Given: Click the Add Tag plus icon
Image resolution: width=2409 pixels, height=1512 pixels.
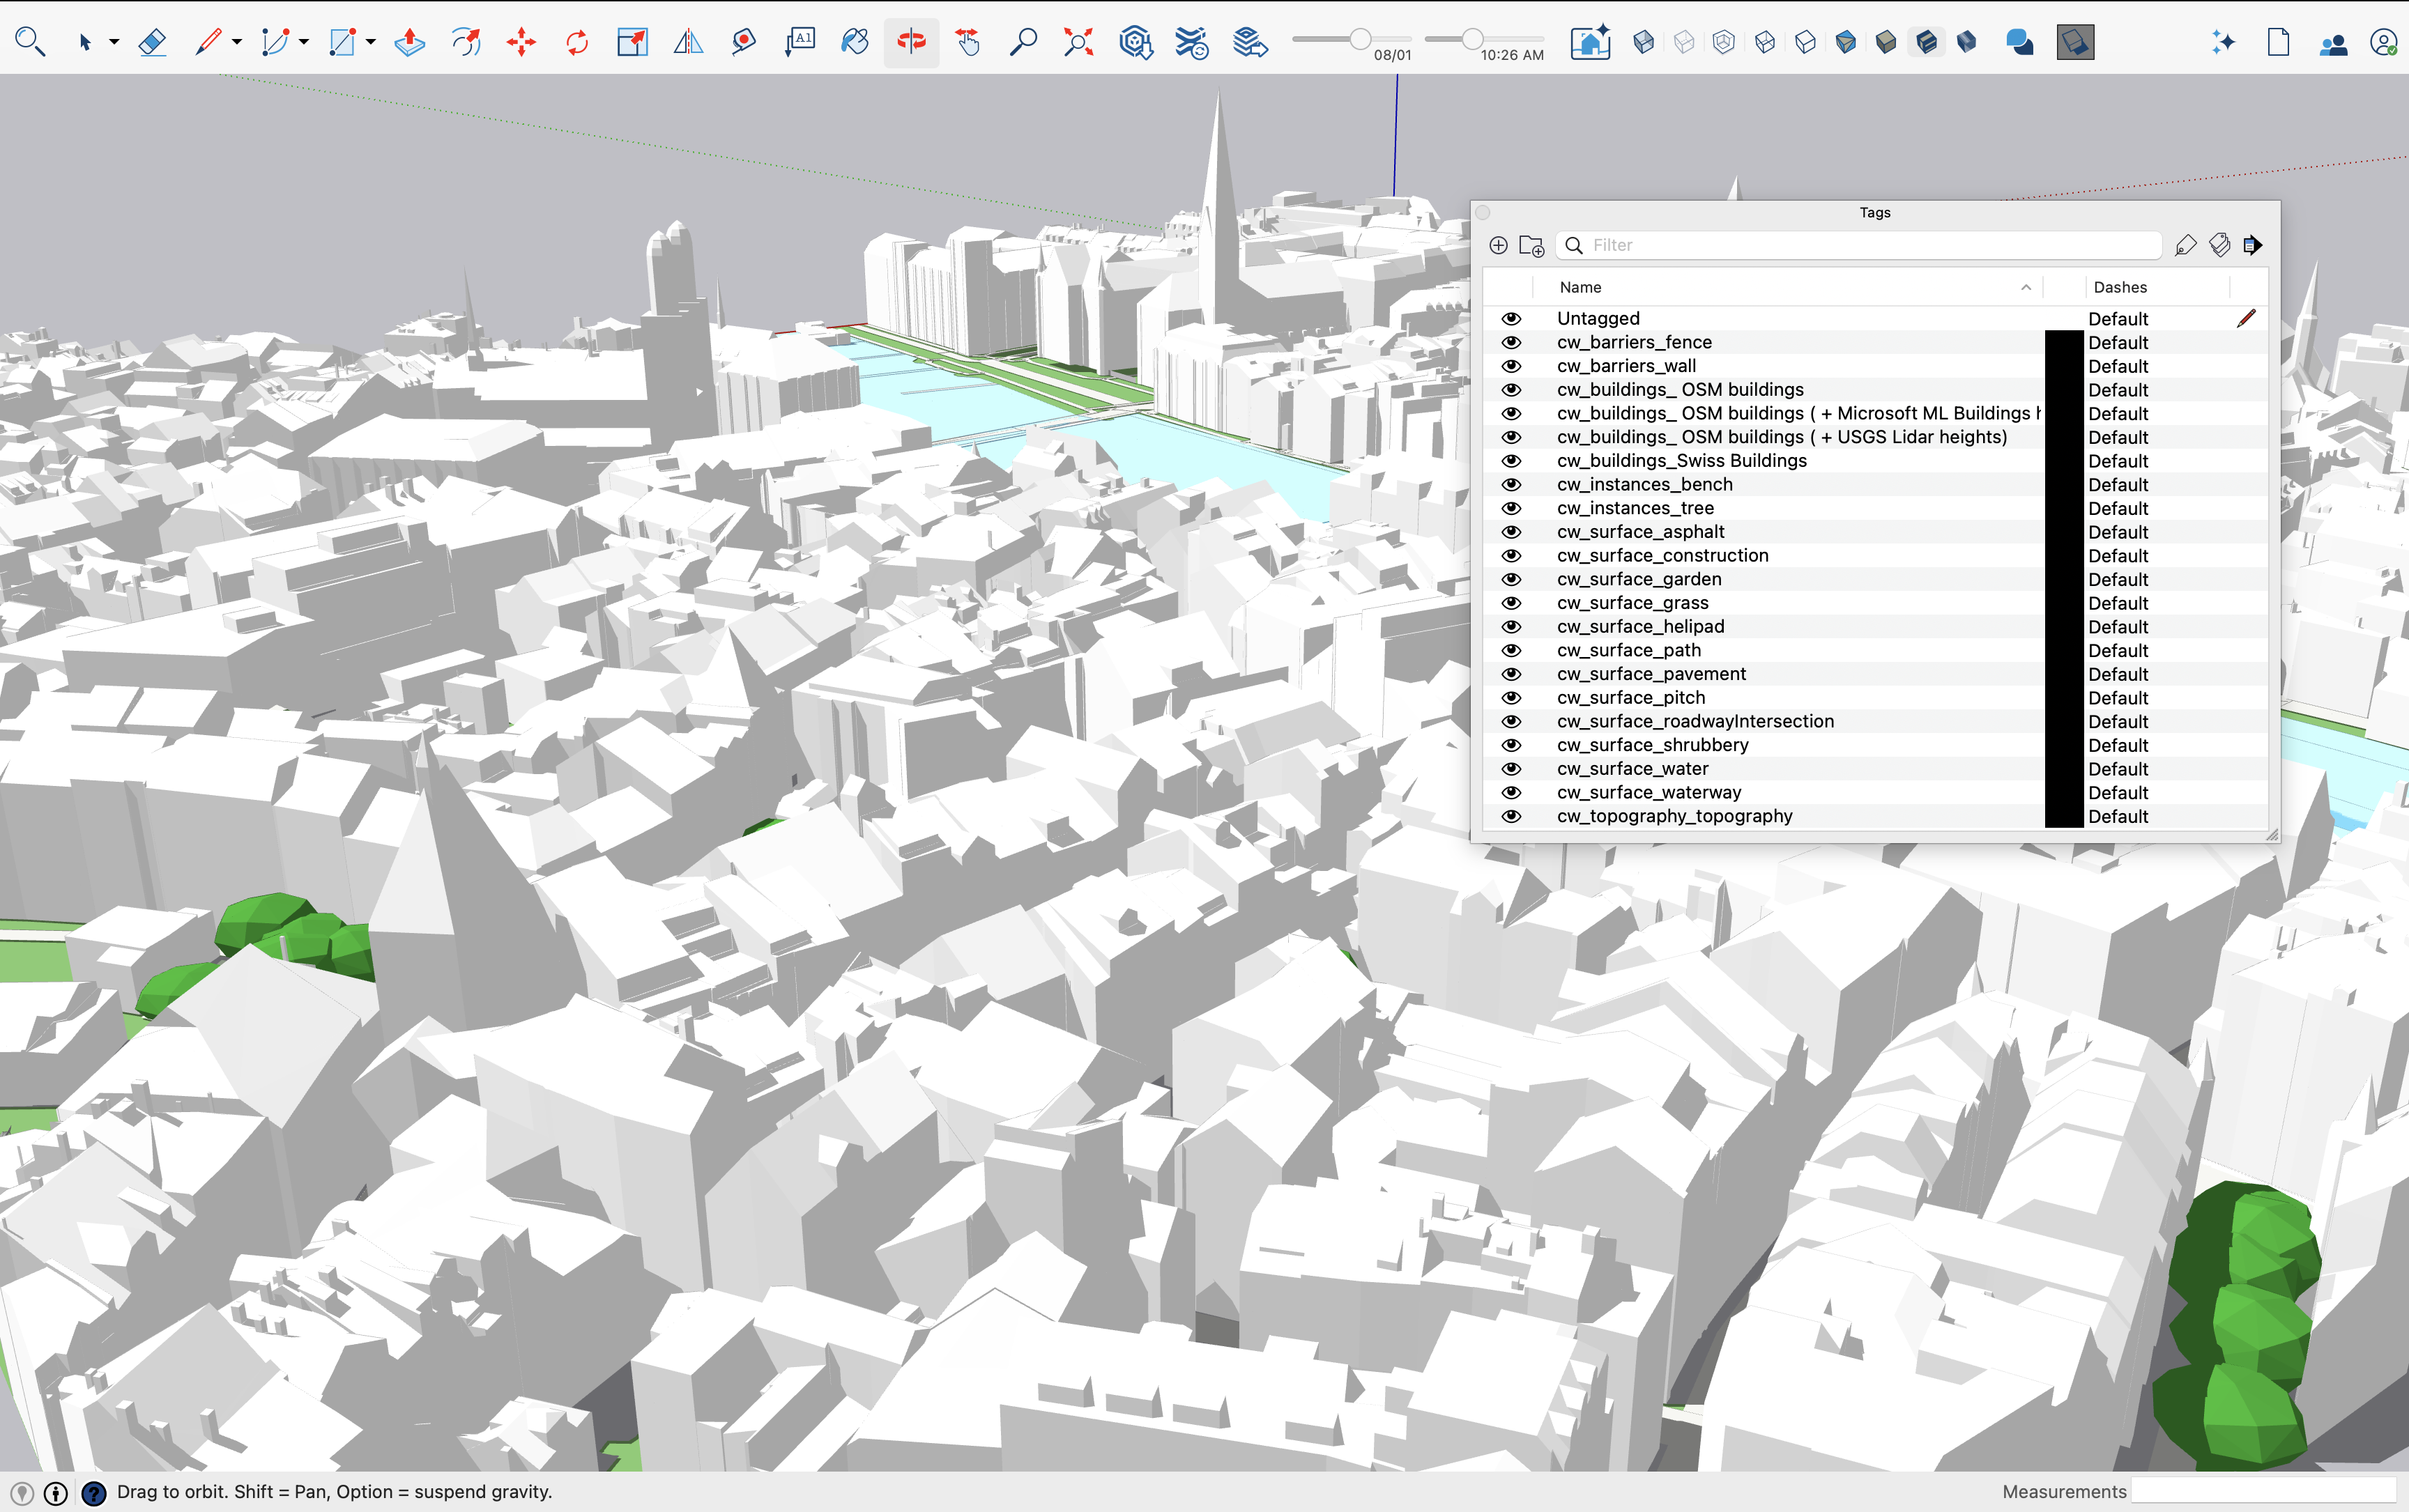Looking at the screenshot, I should coord(1498,245).
